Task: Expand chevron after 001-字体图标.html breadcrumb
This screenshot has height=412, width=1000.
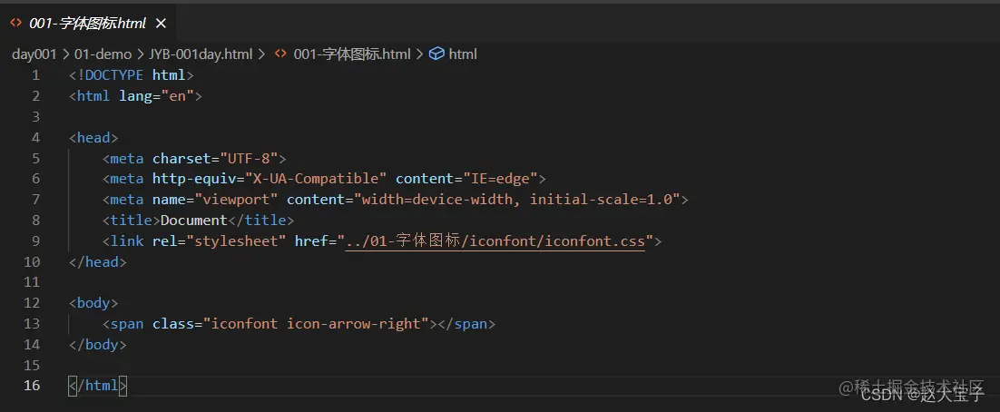Action: click(419, 54)
